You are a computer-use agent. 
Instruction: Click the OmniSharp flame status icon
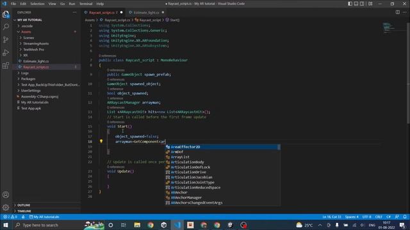tap(23, 217)
